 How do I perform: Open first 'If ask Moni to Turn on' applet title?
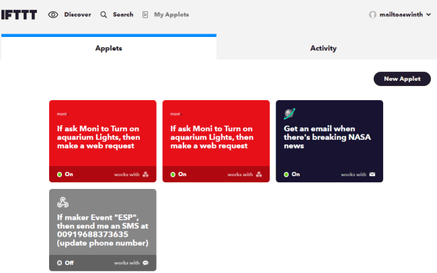[x=98, y=137]
